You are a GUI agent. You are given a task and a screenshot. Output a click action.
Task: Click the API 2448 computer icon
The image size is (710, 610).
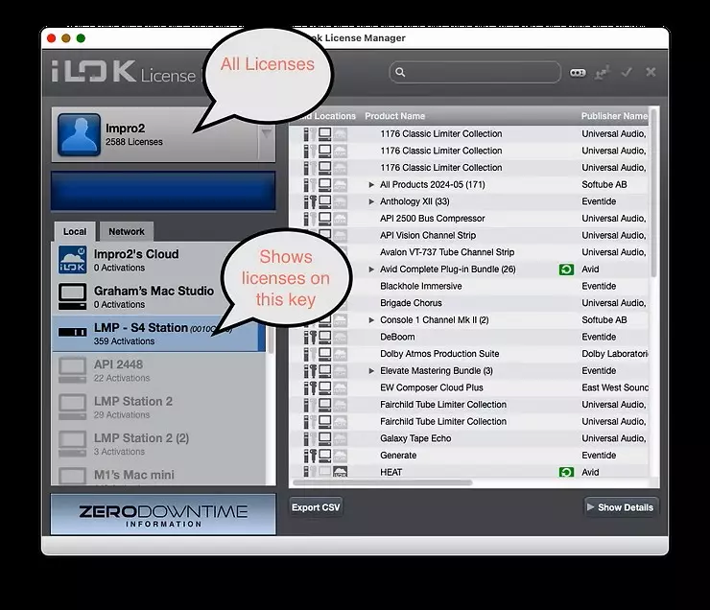73,370
